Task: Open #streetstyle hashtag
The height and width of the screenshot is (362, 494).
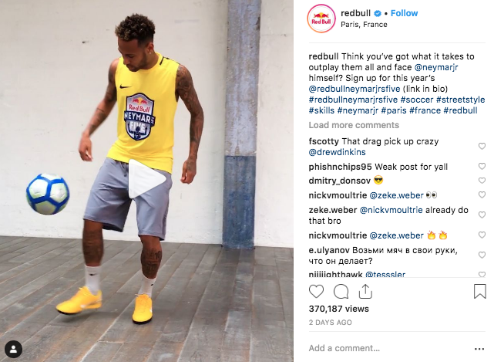Action: pos(460,100)
